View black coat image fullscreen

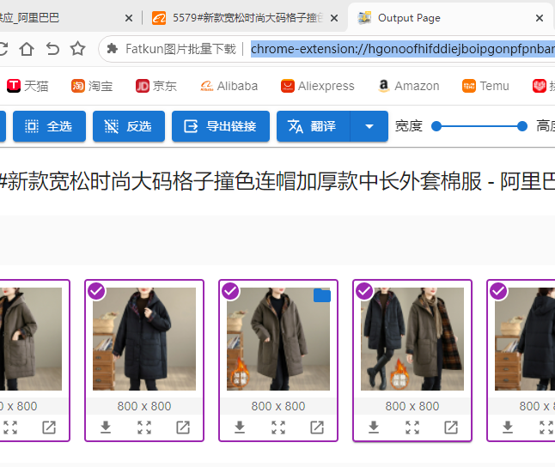pos(144,428)
